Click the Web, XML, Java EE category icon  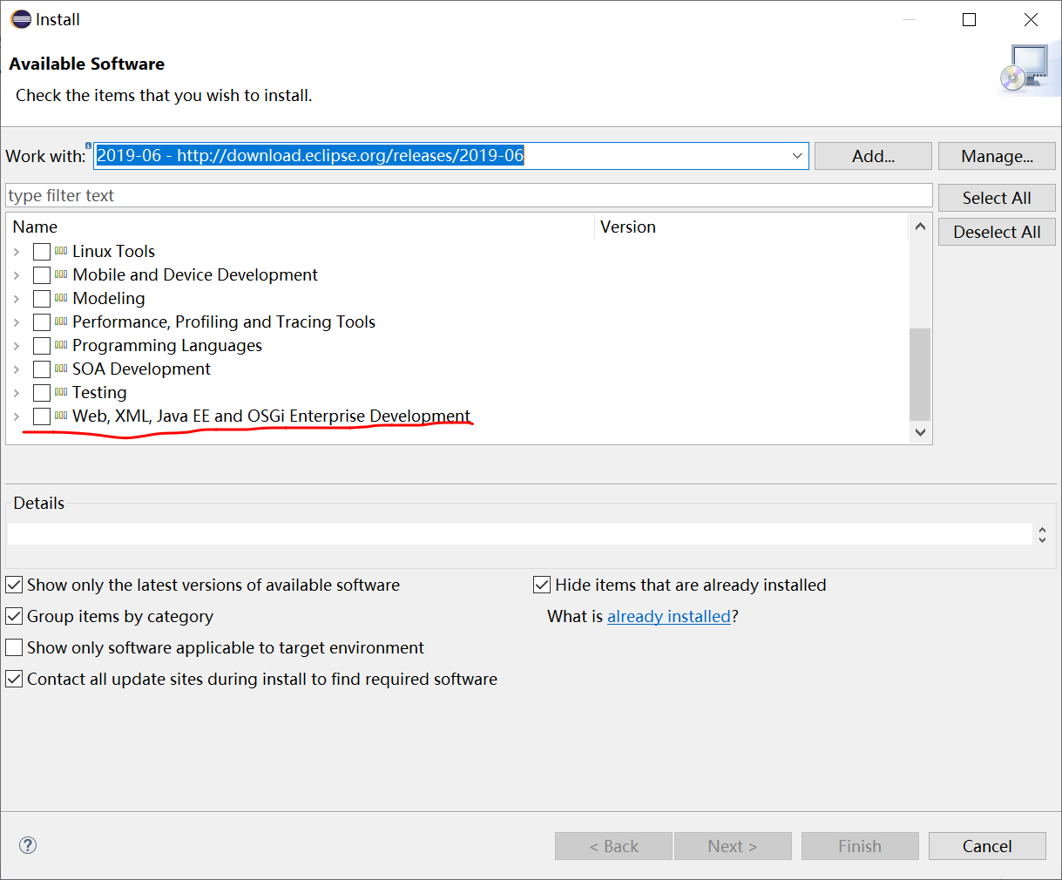click(61, 416)
